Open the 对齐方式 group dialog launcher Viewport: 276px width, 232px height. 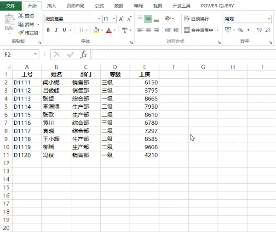pos(219,42)
